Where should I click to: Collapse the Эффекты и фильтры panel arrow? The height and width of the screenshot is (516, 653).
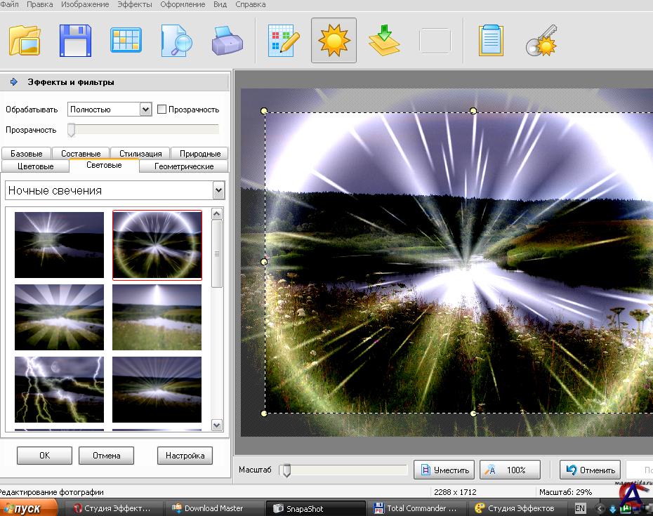(x=13, y=82)
